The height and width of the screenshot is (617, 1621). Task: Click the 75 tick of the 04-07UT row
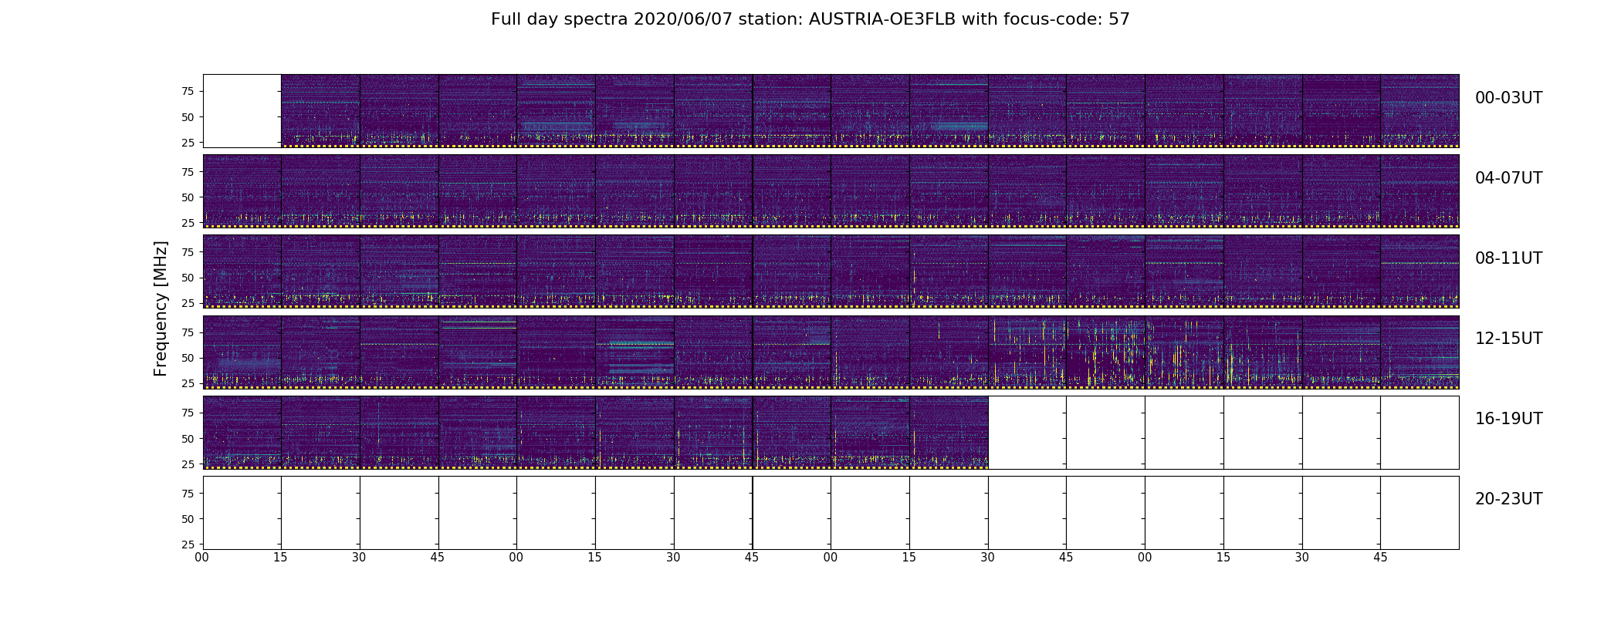(x=188, y=172)
